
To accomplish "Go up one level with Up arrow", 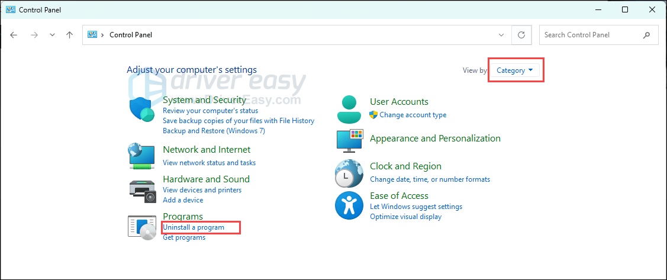I will 69,35.
